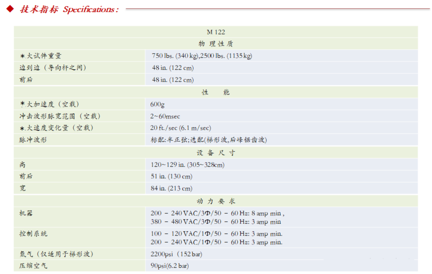
Task: Click the 氮气（仅适用于梯形波）label
Action: [x=56, y=254]
